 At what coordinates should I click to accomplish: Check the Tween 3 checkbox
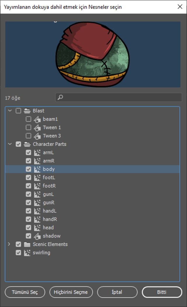click(29, 136)
